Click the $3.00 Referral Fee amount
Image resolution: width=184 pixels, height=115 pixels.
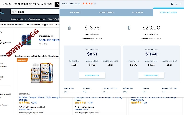133,65
